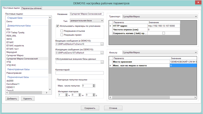Select SM16 mailbox

coord(9,39)
